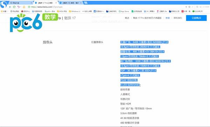Click the 超级夜景 spec text

click(x=125, y=90)
